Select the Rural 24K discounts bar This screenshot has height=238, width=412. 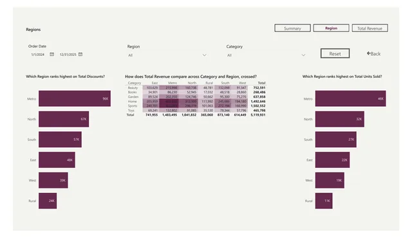coord(48,201)
